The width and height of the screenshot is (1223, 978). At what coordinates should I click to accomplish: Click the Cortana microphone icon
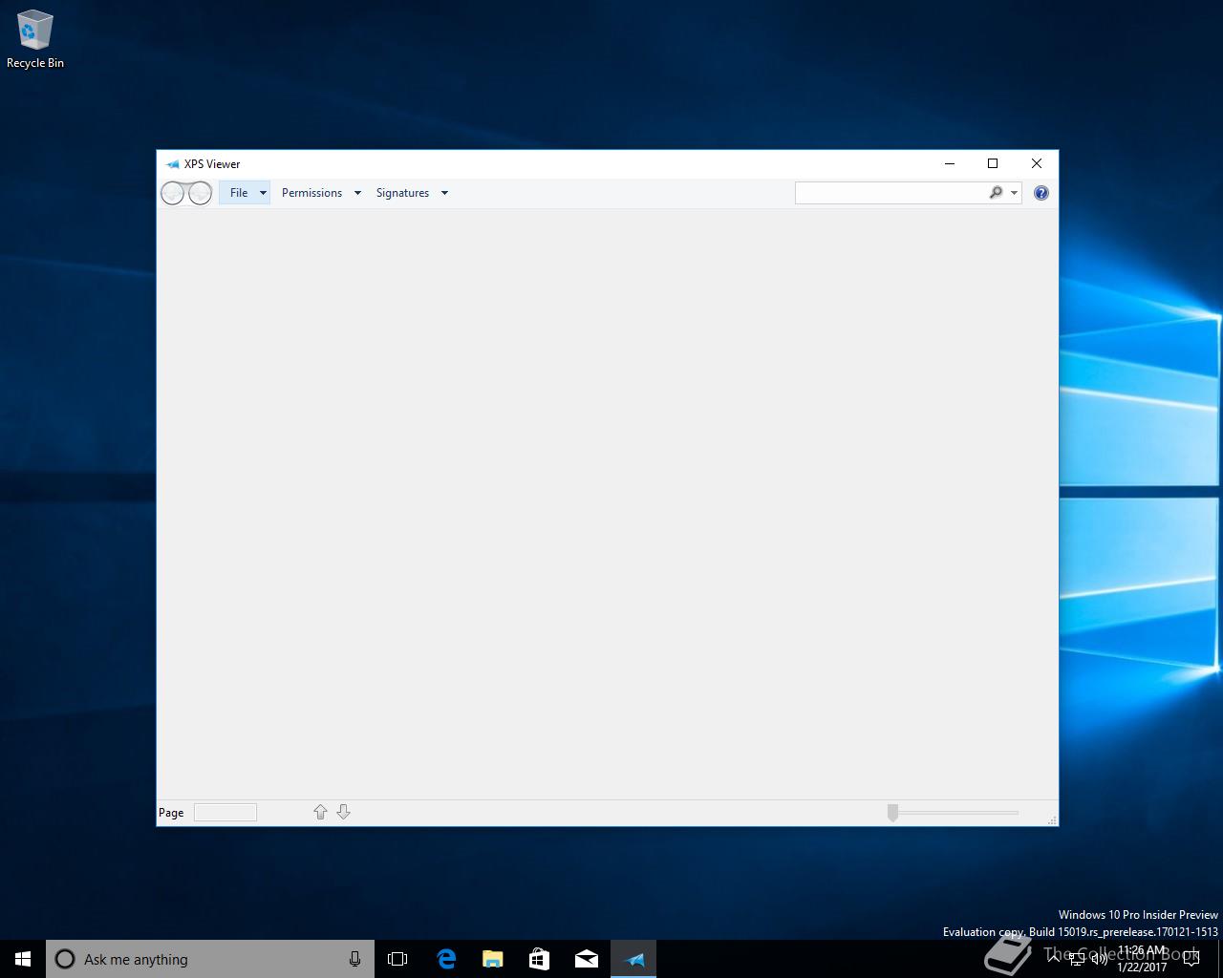coord(354,959)
